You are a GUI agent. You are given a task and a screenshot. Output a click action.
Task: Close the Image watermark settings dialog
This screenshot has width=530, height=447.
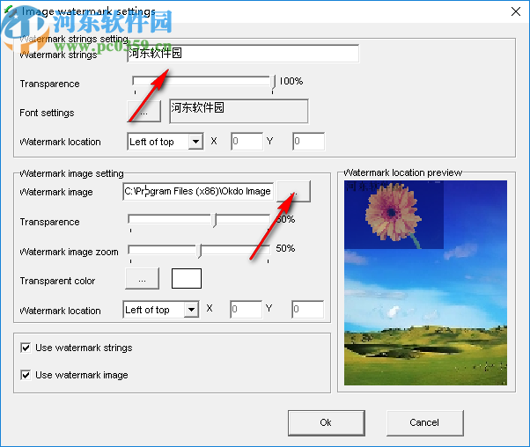(x=516, y=11)
